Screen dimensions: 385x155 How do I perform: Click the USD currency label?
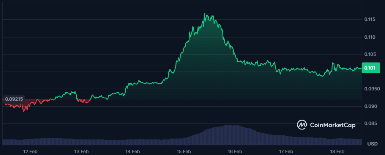pos(372,144)
